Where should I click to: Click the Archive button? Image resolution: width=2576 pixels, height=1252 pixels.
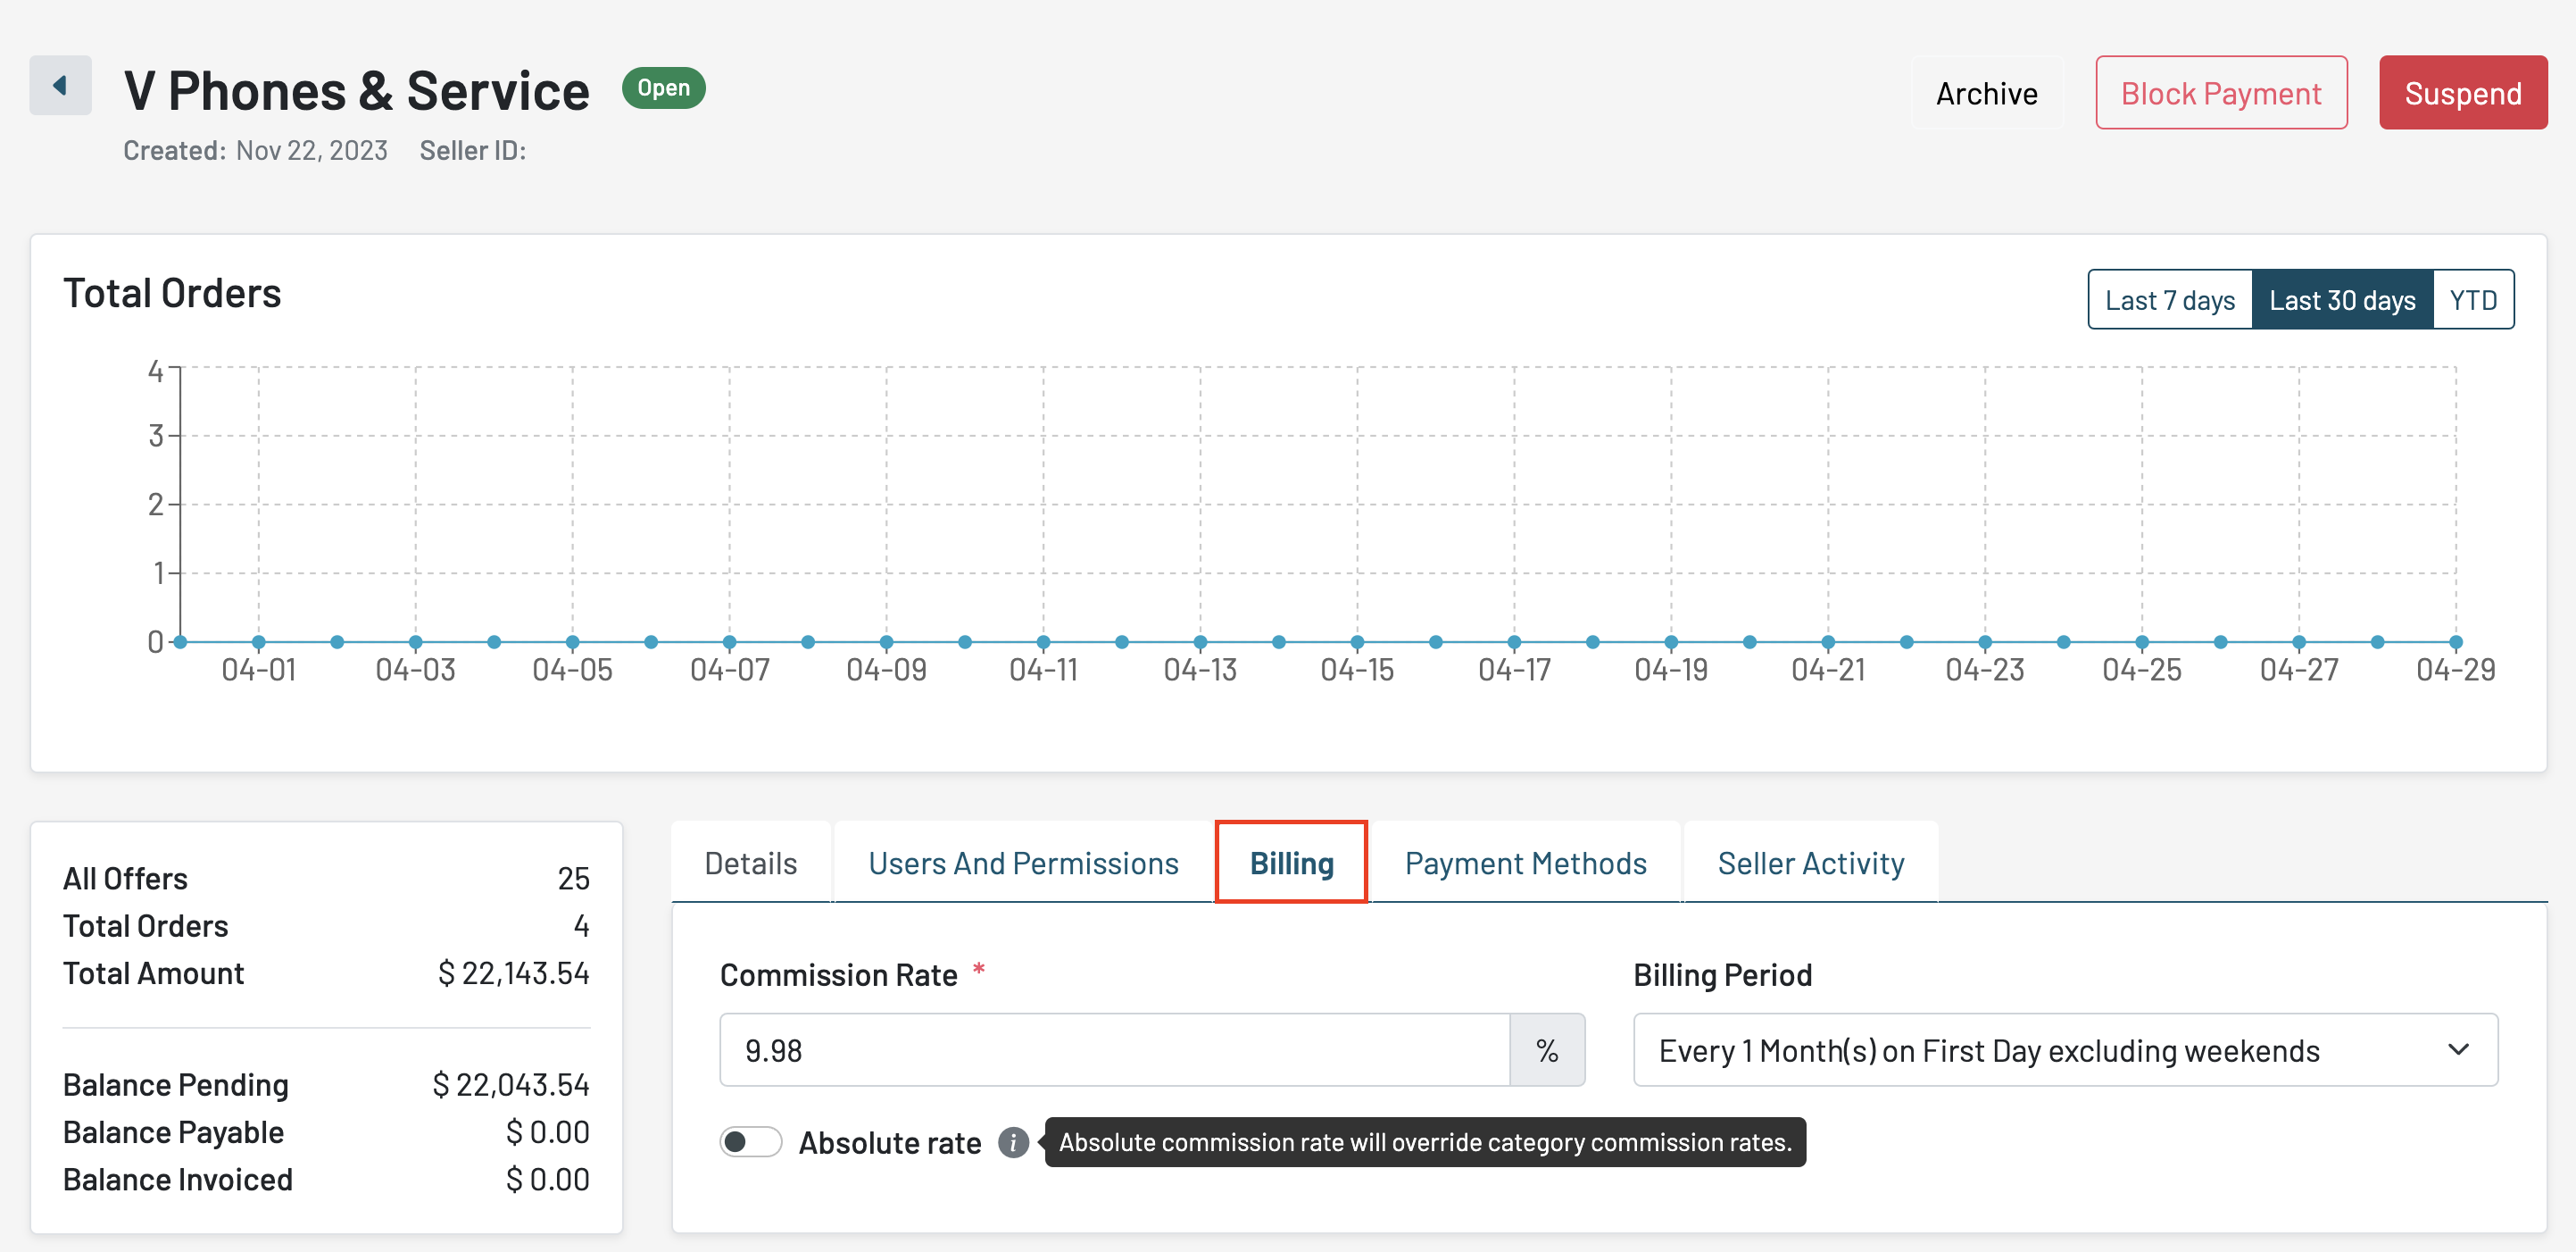(1986, 93)
